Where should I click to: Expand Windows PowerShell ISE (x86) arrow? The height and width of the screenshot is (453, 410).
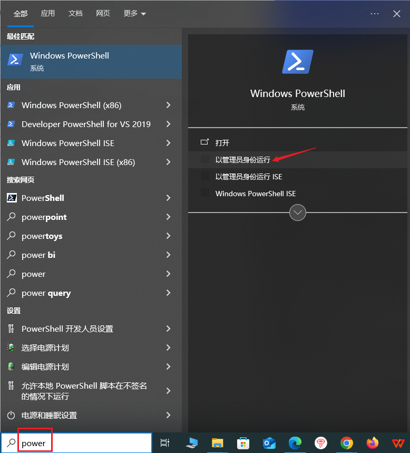168,162
